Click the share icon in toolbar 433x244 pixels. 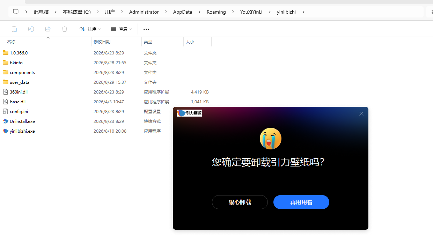click(x=48, y=29)
